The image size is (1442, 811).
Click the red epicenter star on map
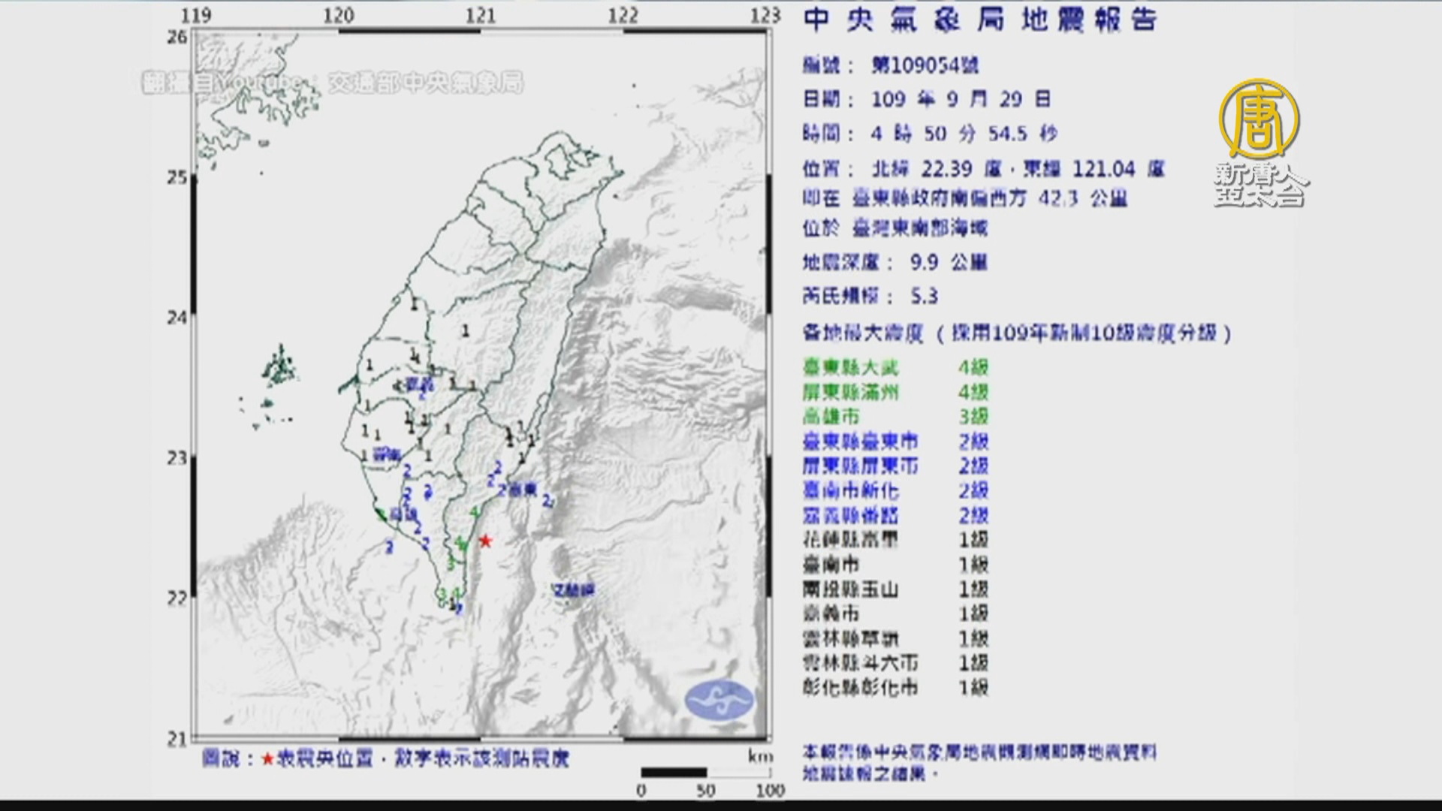click(485, 541)
